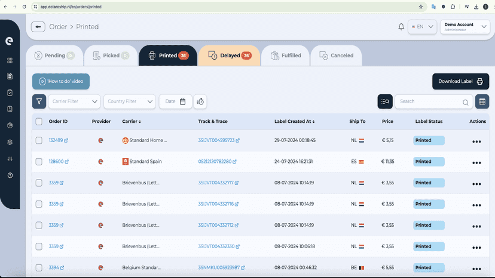Expand the Demo Account menu
The height and width of the screenshot is (278, 495).
click(465, 27)
